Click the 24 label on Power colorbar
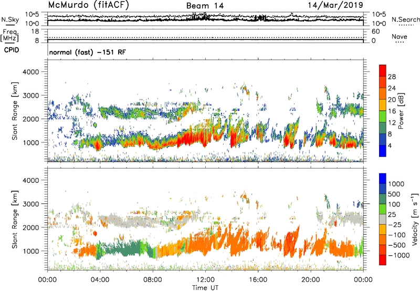 (392, 88)
